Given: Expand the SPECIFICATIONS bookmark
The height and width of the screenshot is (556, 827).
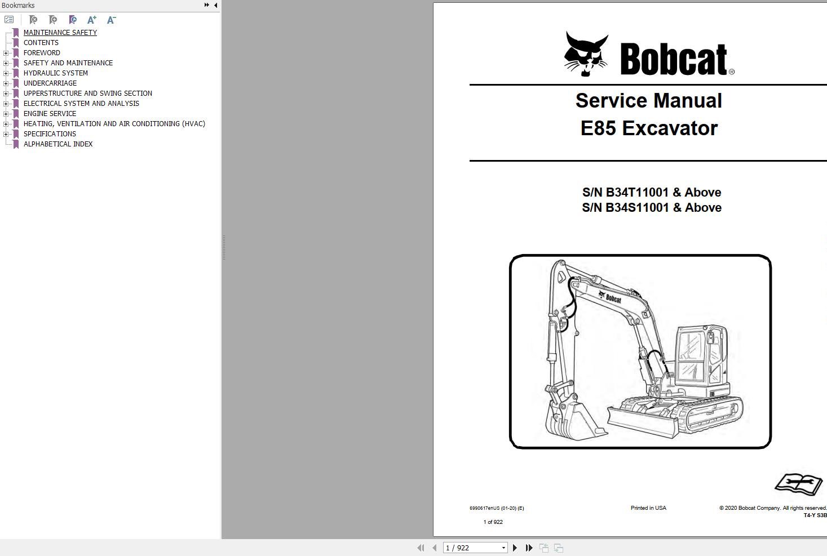Looking at the screenshot, I should point(6,134).
